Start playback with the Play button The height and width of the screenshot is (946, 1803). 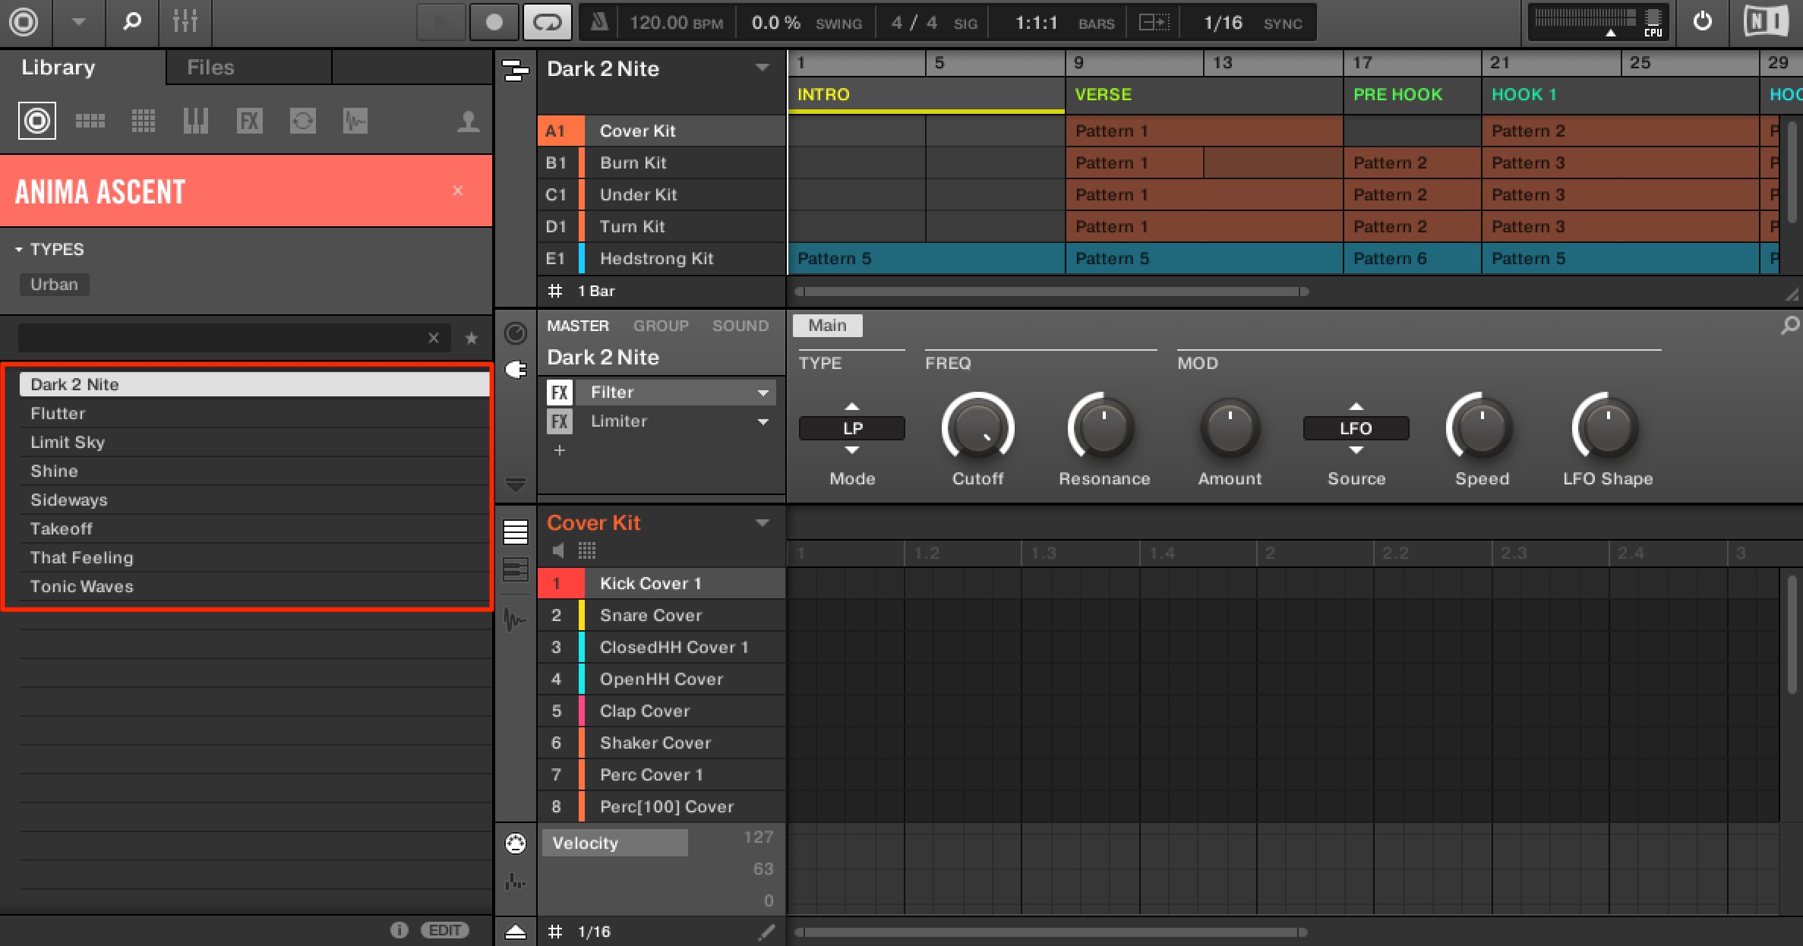point(440,23)
